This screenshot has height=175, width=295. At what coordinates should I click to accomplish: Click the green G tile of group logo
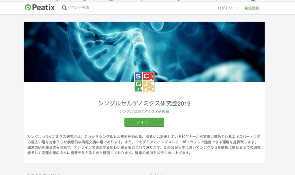(x=138, y=86)
